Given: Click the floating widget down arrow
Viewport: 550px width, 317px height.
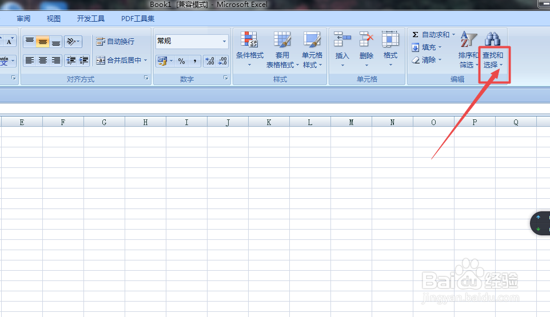Looking at the screenshot, I should (539, 229).
